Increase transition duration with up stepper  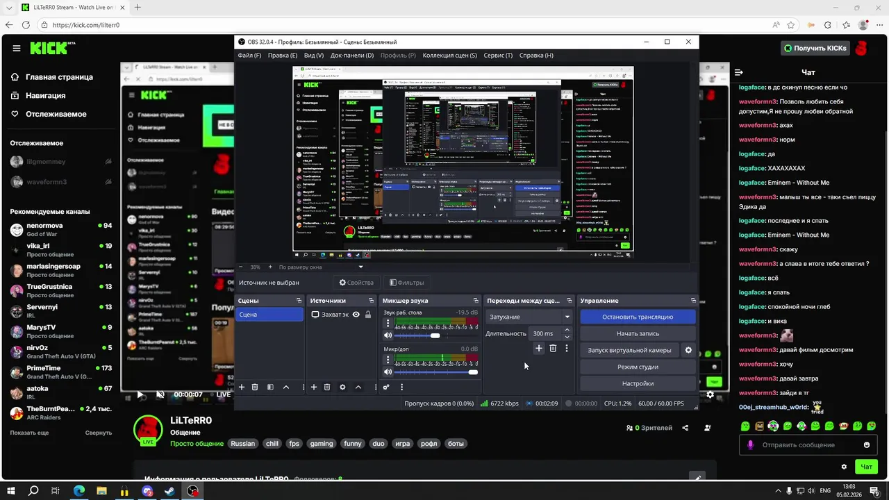point(567,331)
